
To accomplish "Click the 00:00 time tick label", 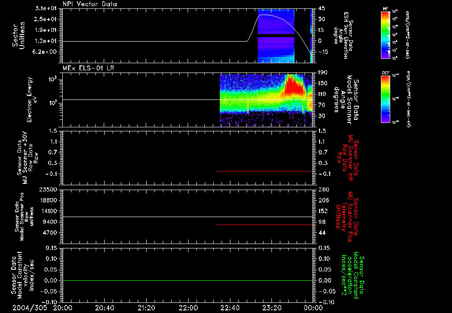I will 313,308.
